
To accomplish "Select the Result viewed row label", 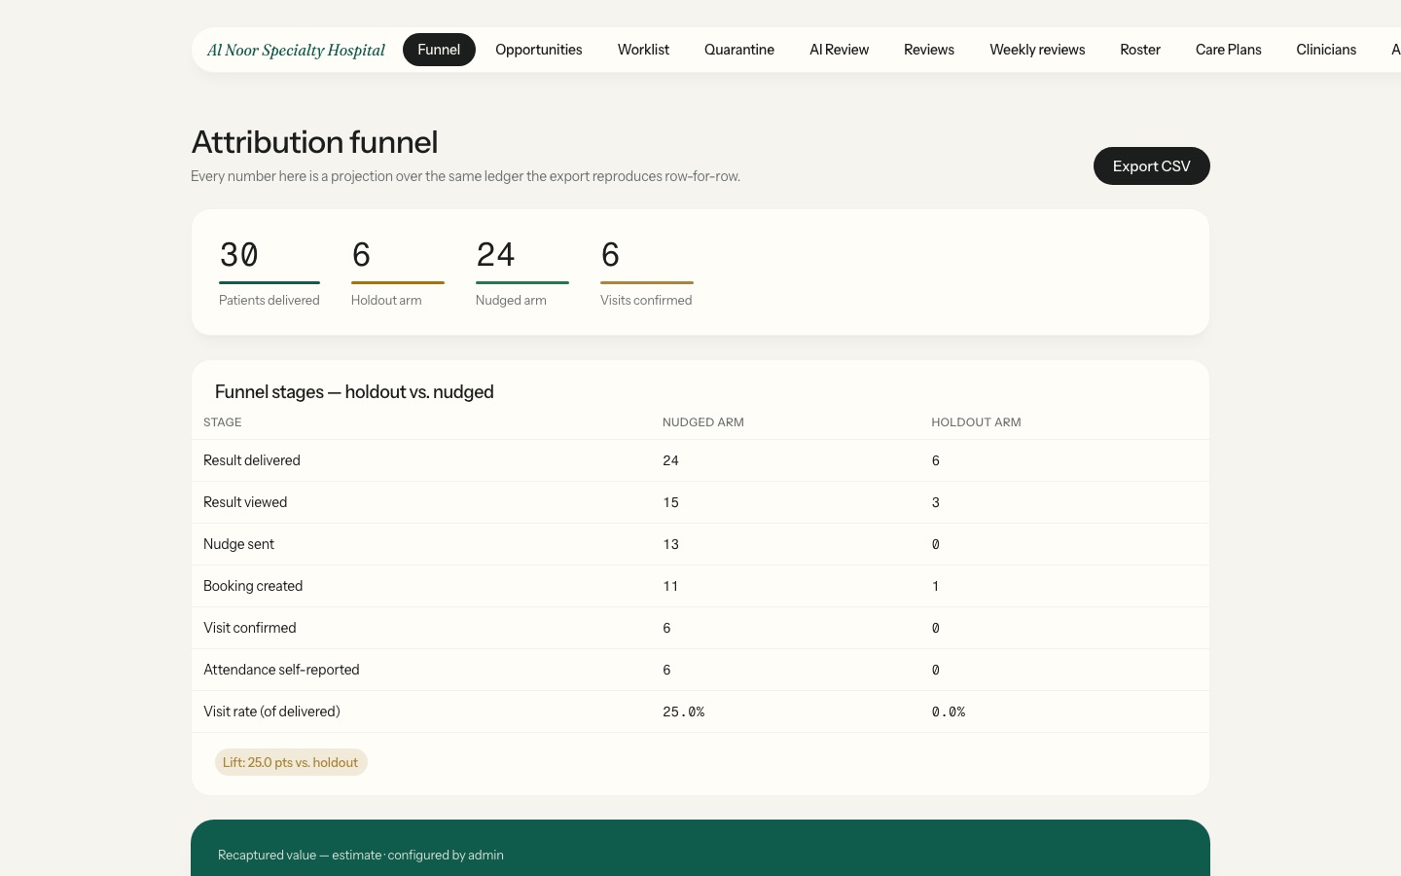I will (245, 502).
